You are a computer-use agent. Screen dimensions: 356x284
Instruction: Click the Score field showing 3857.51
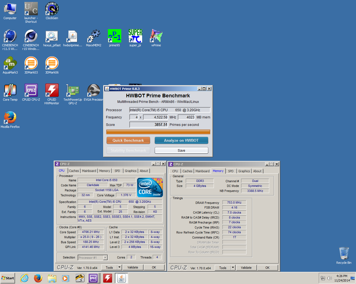[x=149, y=125]
